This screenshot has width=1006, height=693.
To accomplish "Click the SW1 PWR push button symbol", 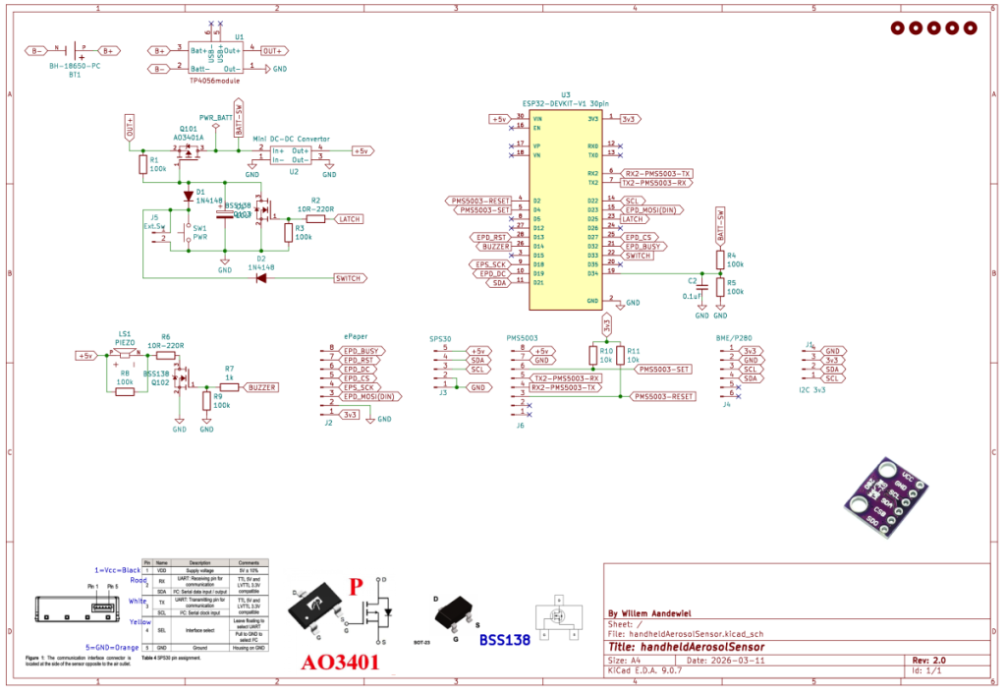I will point(188,232).
